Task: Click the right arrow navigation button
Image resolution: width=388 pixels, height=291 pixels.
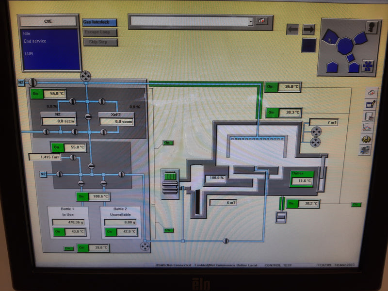Action: [x=308, y=29]
